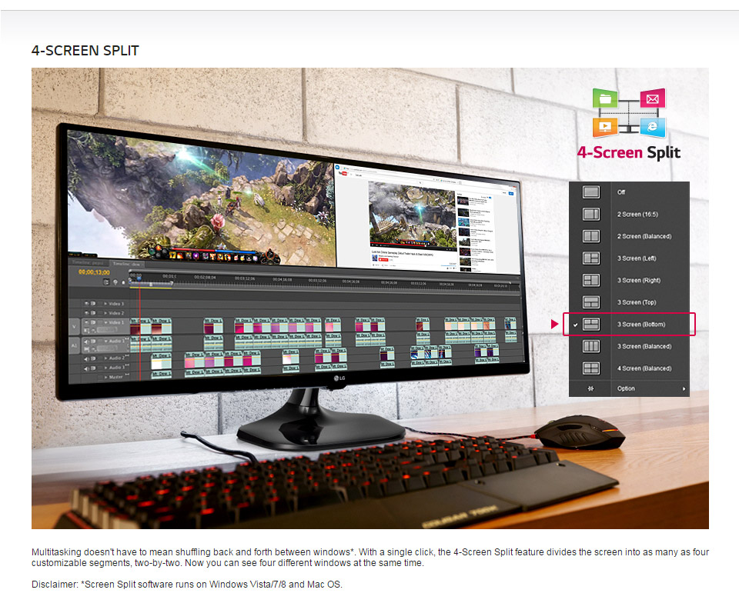Viewport: 739px width, 603px height.
Task: Click the gear icon beside Option
Action: tap(590, 389)
